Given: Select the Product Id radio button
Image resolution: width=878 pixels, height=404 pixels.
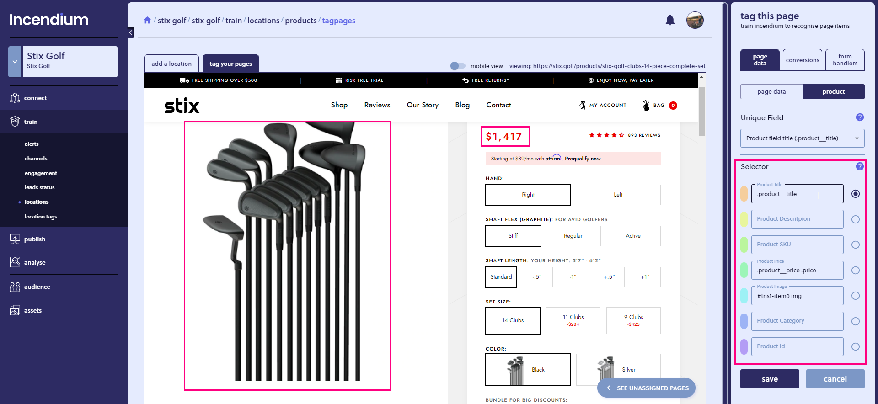Looking at the screenshot, I should pos(856,347).
